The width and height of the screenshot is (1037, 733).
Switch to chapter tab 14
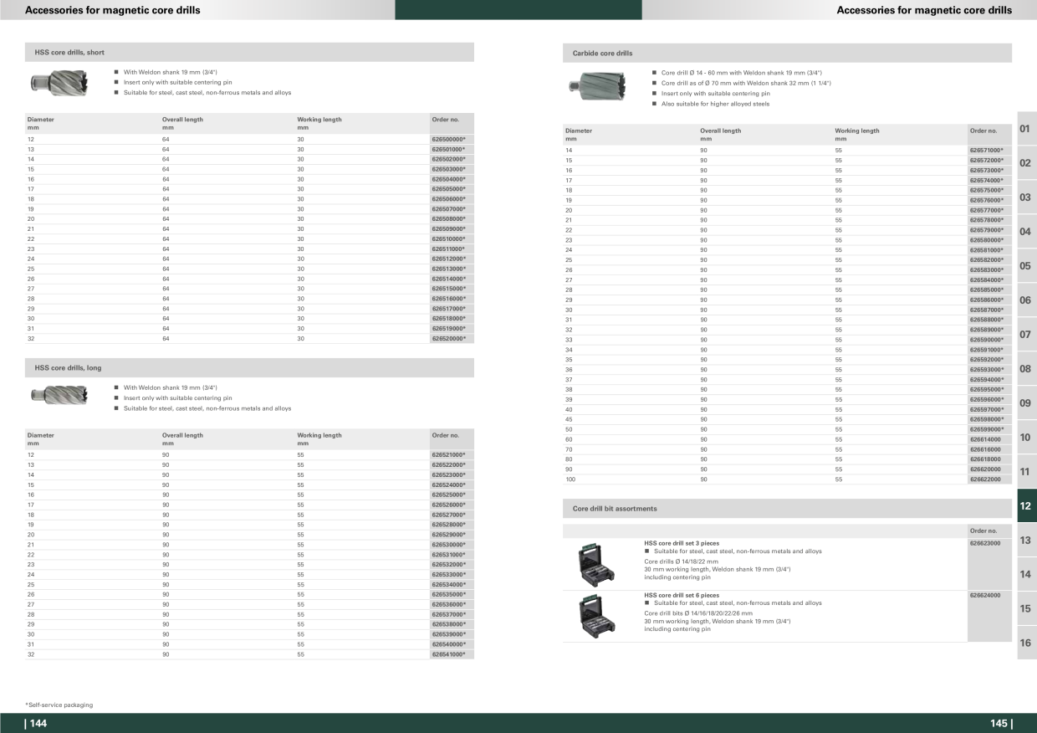point(1026,575)
